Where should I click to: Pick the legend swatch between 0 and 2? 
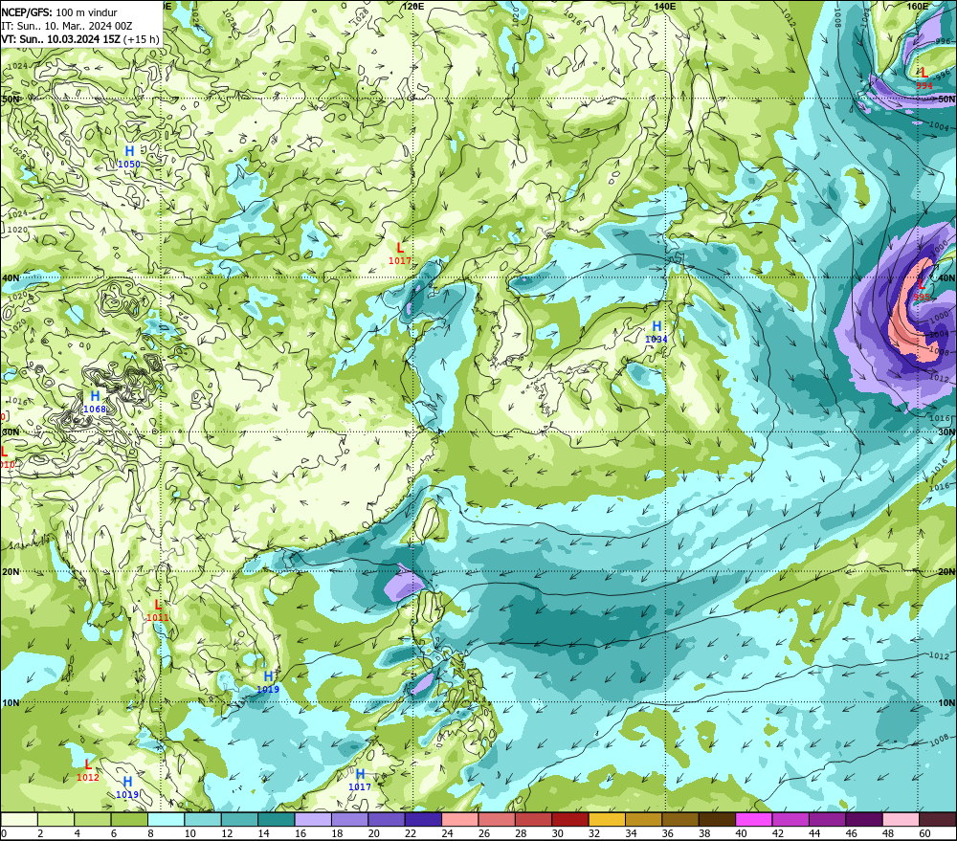pyautogui.click(x=19, y=819)
